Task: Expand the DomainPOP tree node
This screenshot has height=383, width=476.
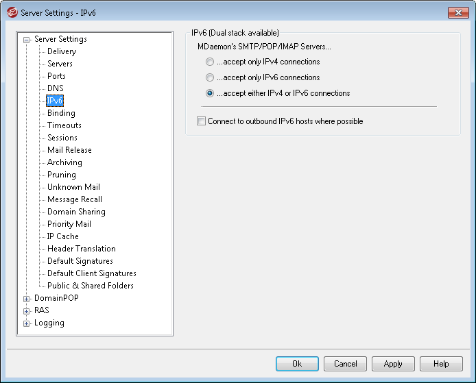Action: tap(27, 299)
